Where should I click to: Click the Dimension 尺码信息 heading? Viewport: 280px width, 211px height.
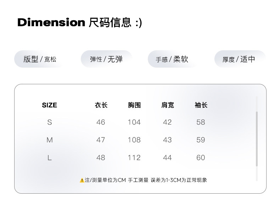coord(79,23)
